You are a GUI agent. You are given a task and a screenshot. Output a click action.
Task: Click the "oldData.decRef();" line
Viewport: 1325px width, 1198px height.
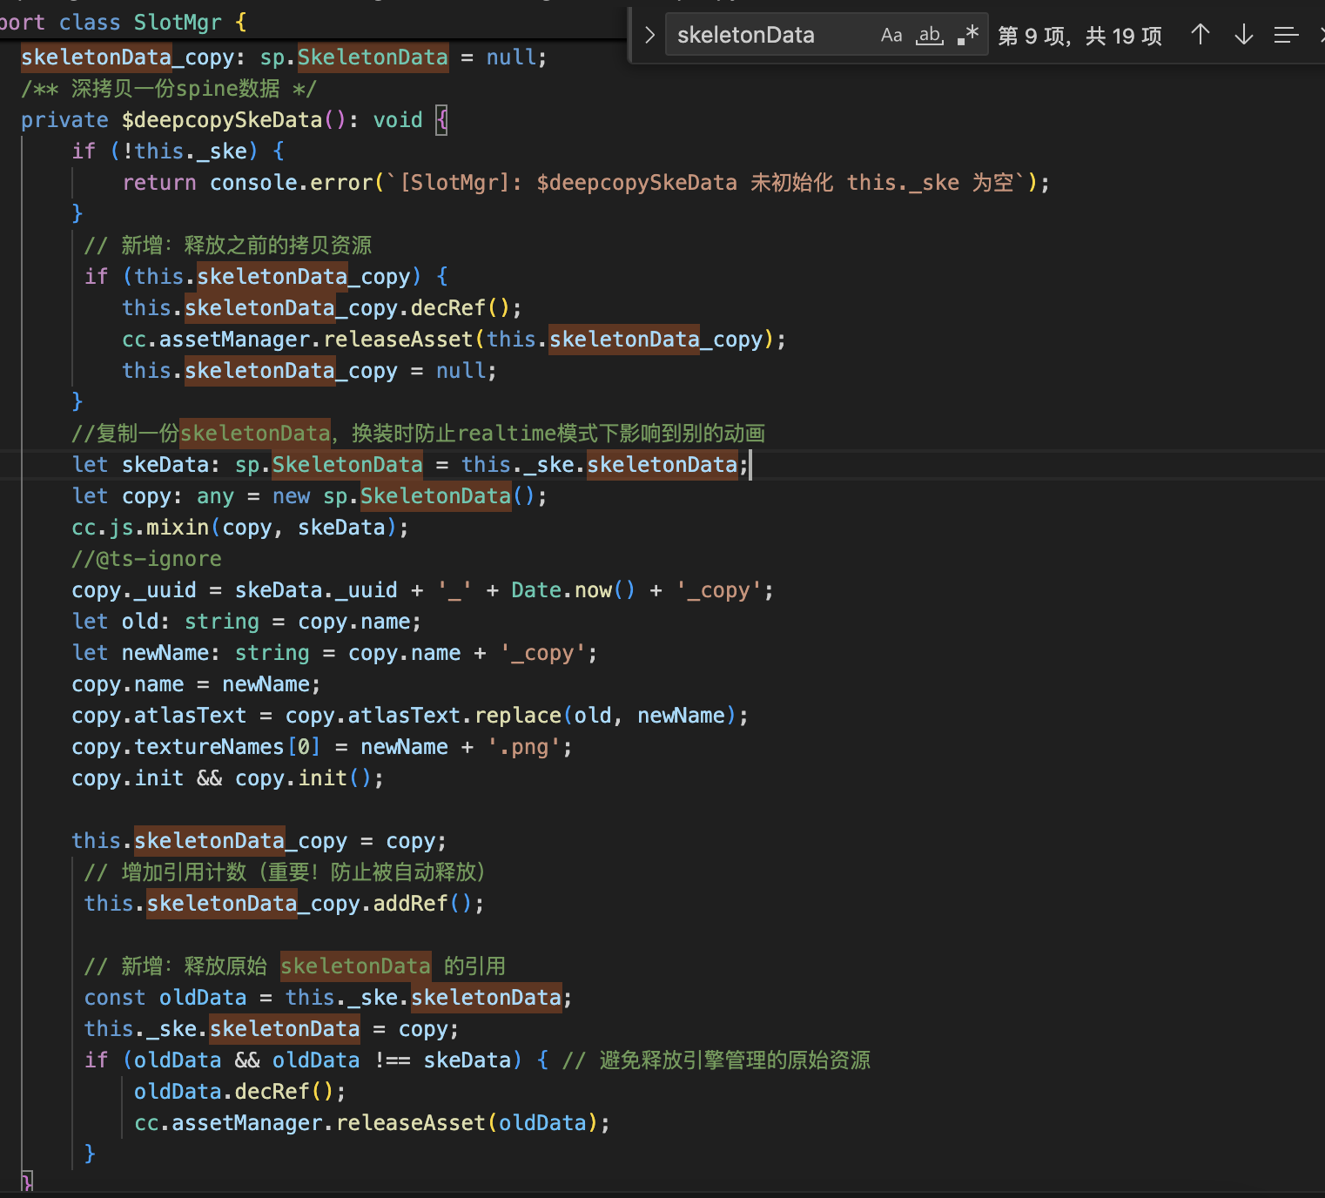[240, 1092]
